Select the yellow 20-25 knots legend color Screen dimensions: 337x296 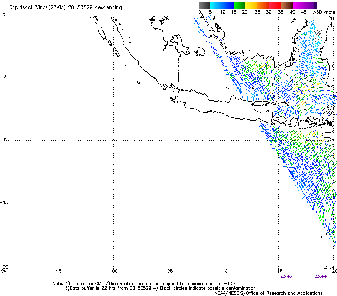[251, 5]
